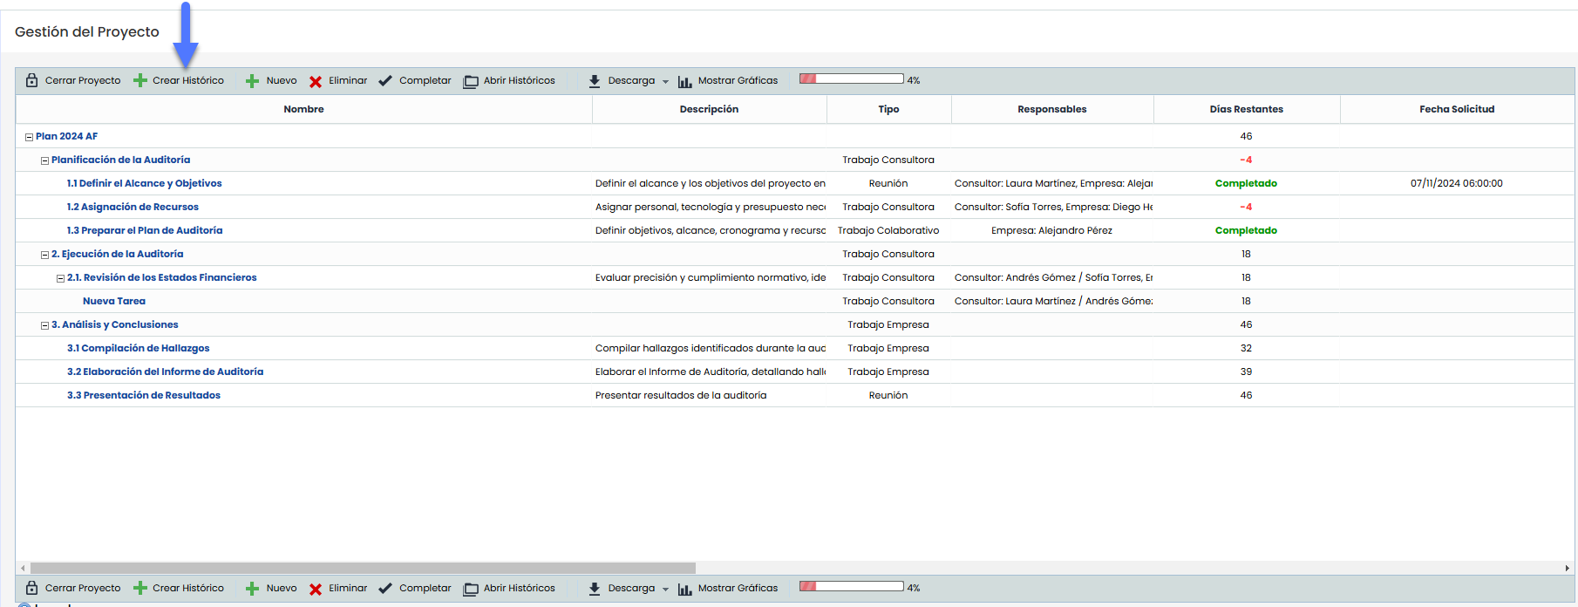
Task: Collapse 2. Ejecución de la Auditoría node
Action: pyautogui.click(x=44, y=255)
